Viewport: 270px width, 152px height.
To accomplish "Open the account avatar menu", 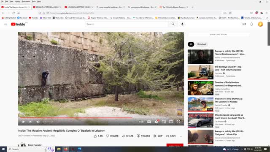I will [260, 24].
